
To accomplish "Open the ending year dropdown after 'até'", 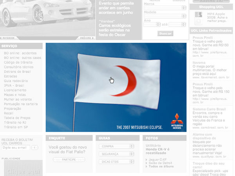I will point(177,24).
